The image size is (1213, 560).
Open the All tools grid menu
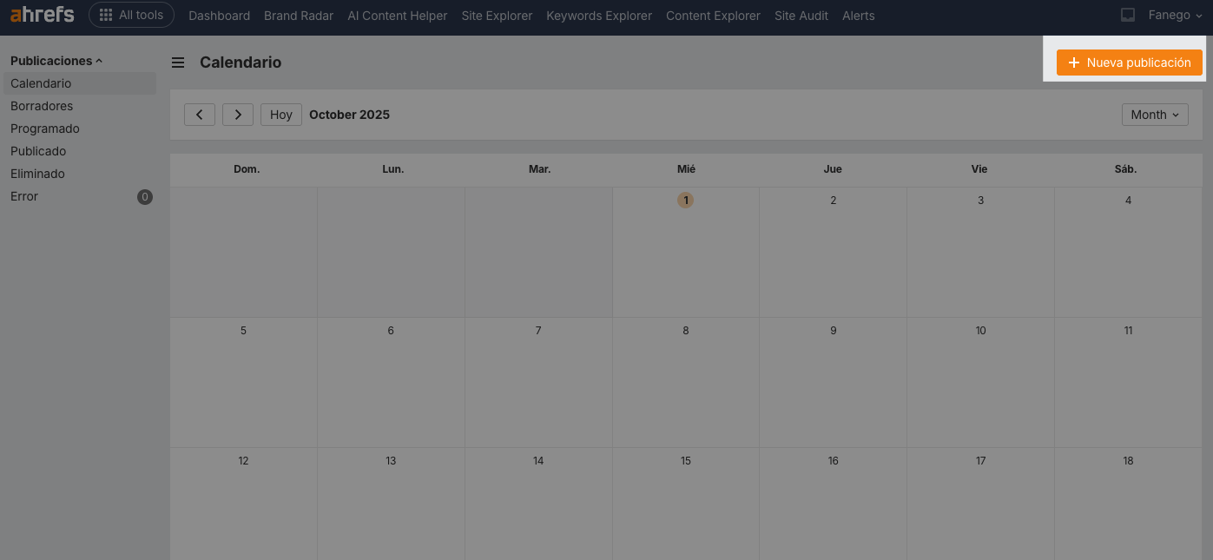click(131, 15)
